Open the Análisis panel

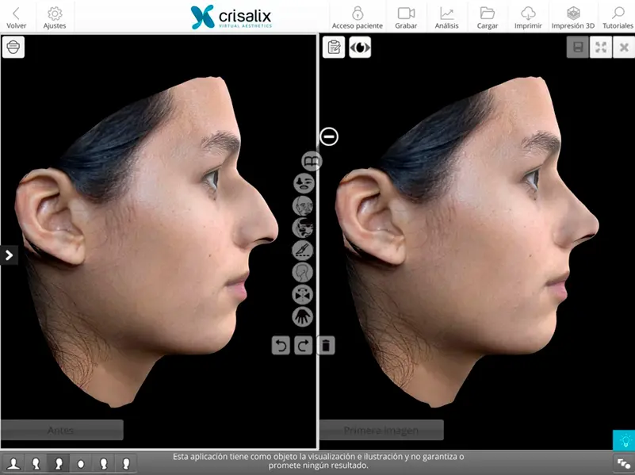click(446, 17)
